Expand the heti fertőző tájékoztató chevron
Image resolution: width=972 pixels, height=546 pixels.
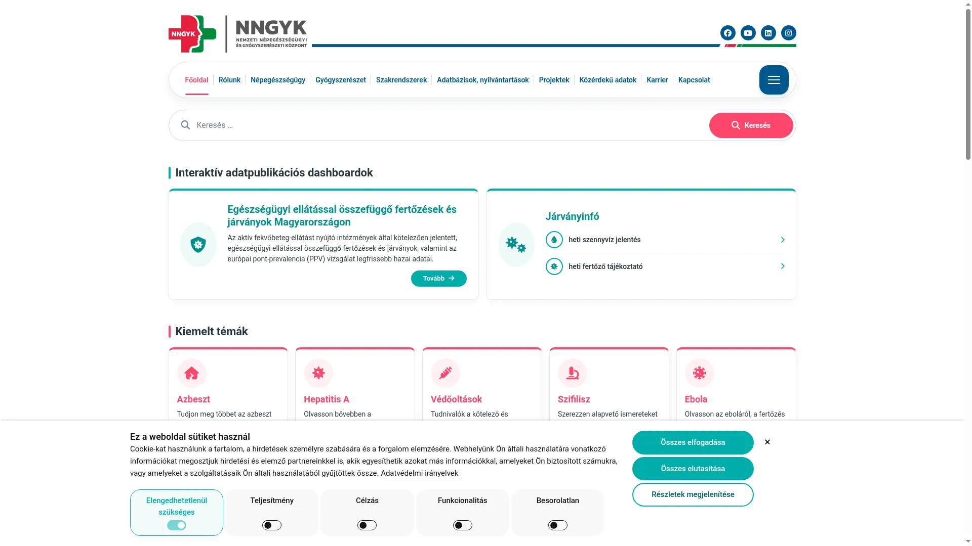coord(783,266)
